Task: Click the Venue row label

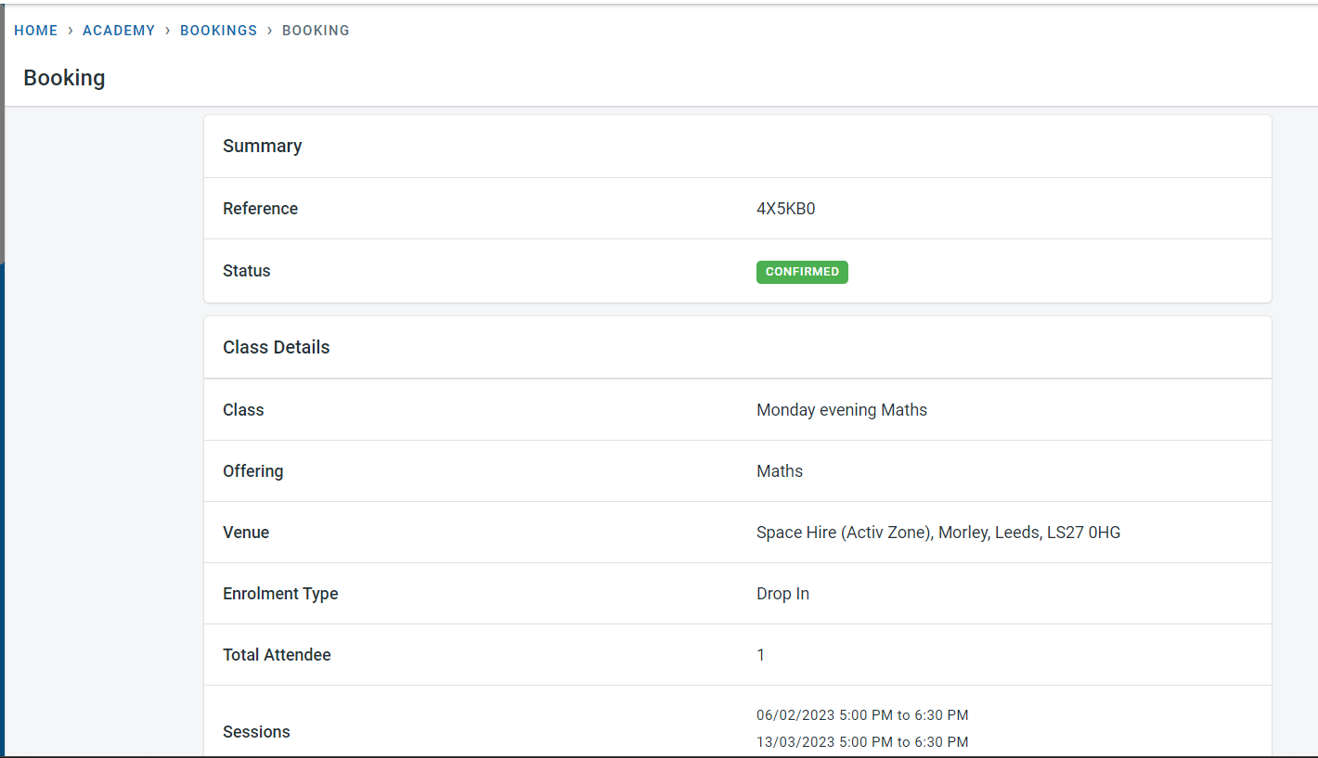Action: [x=246, y=533]
